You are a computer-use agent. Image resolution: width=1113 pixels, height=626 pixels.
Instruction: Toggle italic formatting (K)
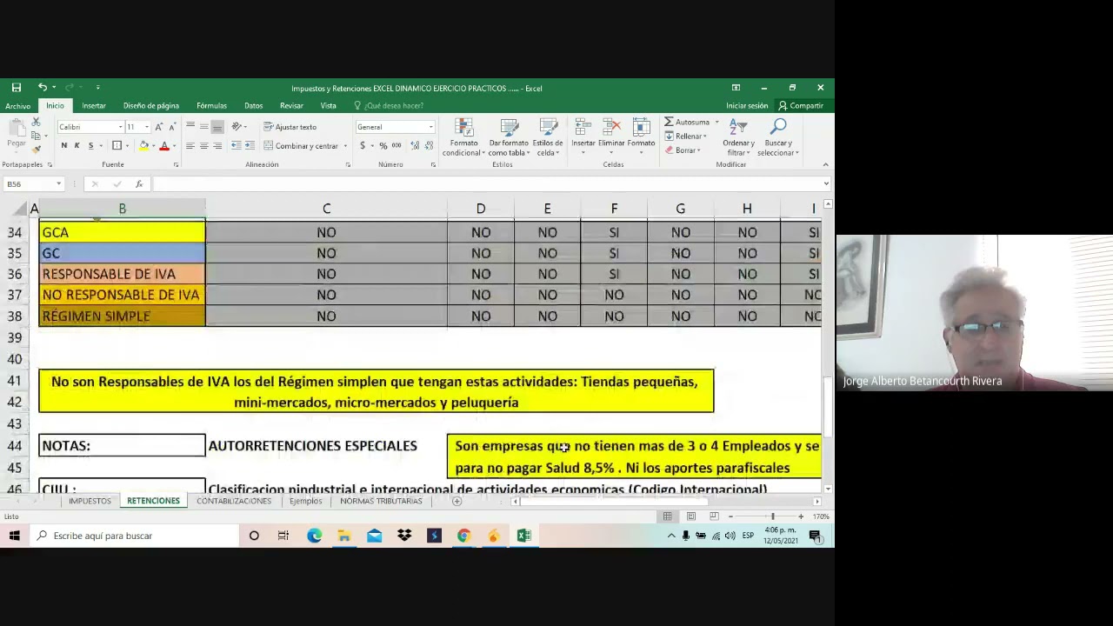click(77, 146)
